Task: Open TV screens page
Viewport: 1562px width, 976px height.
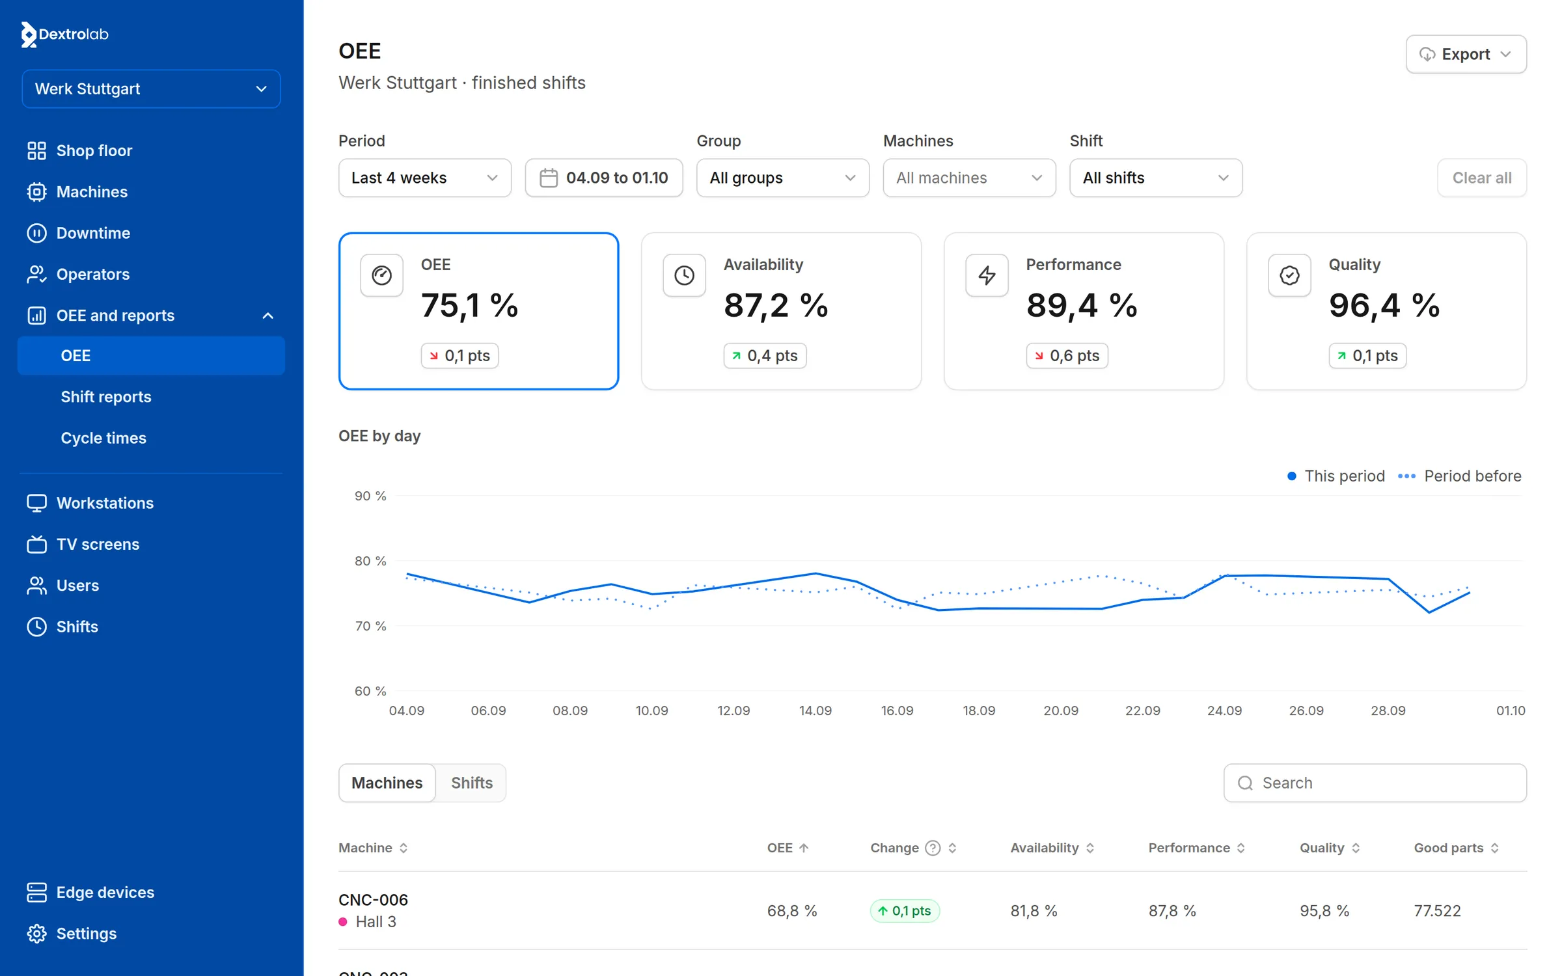Action: click(x=151, y=544)
